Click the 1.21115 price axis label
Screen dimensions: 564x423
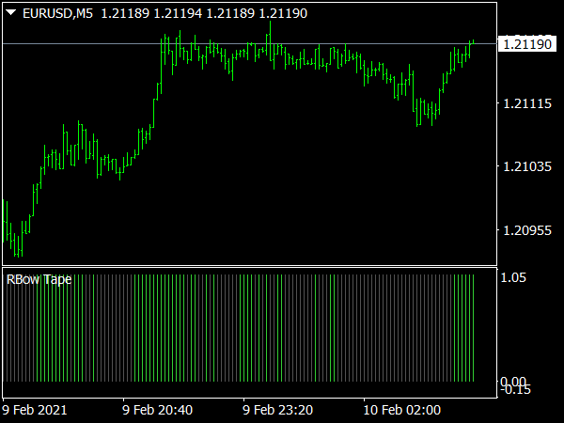pos(527,103)
